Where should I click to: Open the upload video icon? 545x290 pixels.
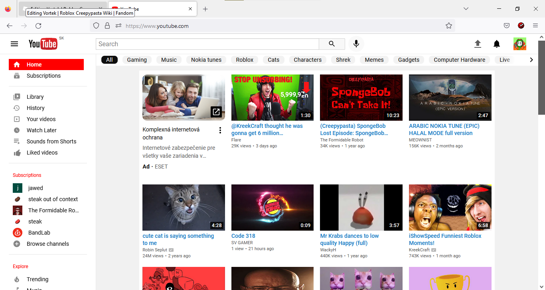click(x=478, y=44)
